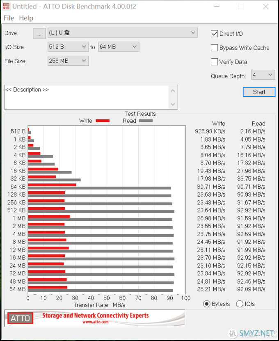279x341 pixels.
Task: Expand the I/O Size maximum dropdown (64 MB)
Action: point(119,47)
